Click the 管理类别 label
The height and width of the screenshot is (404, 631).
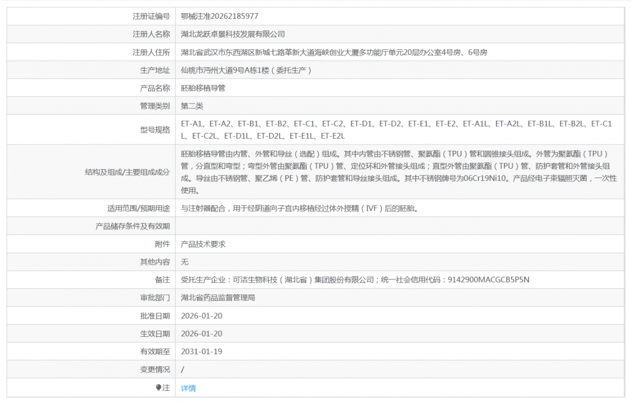tap(155, 106)
